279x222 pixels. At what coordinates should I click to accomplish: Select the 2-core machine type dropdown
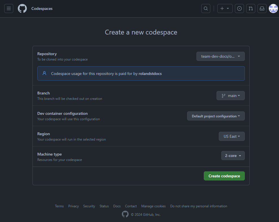[x=233, y=156]
